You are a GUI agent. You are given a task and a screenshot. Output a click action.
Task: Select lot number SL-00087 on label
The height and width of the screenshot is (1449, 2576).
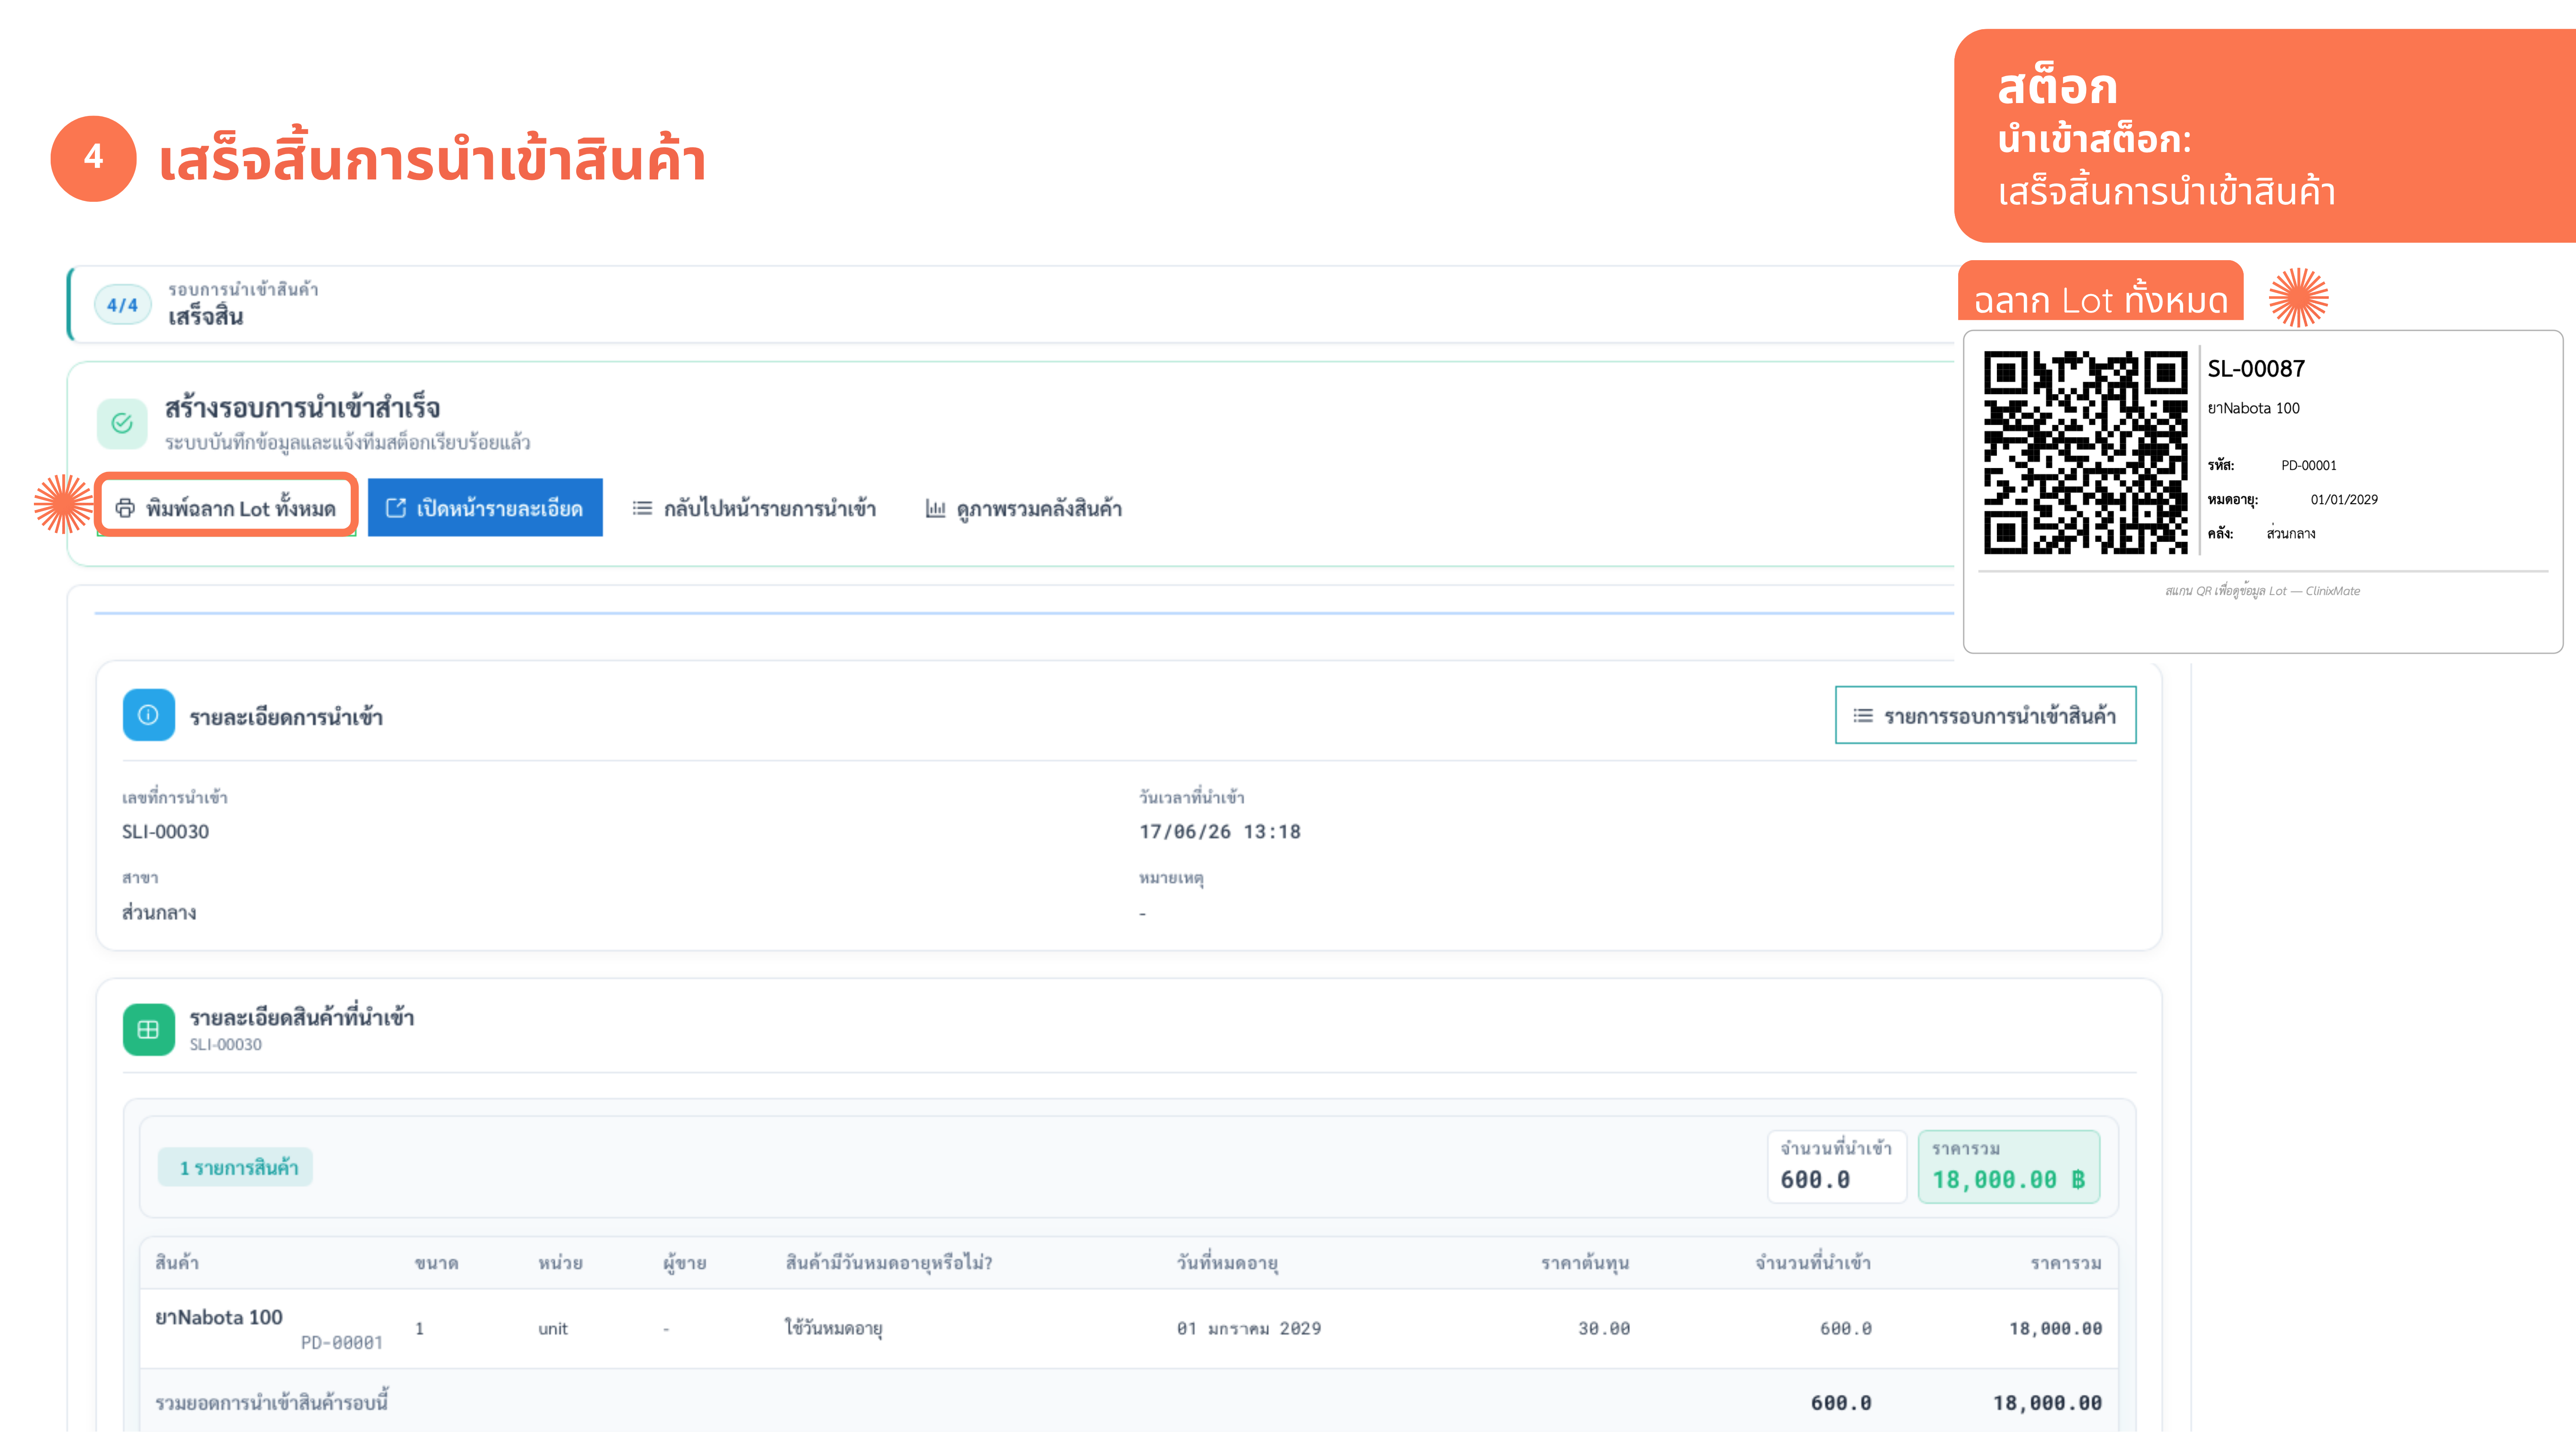point(2256,369)
